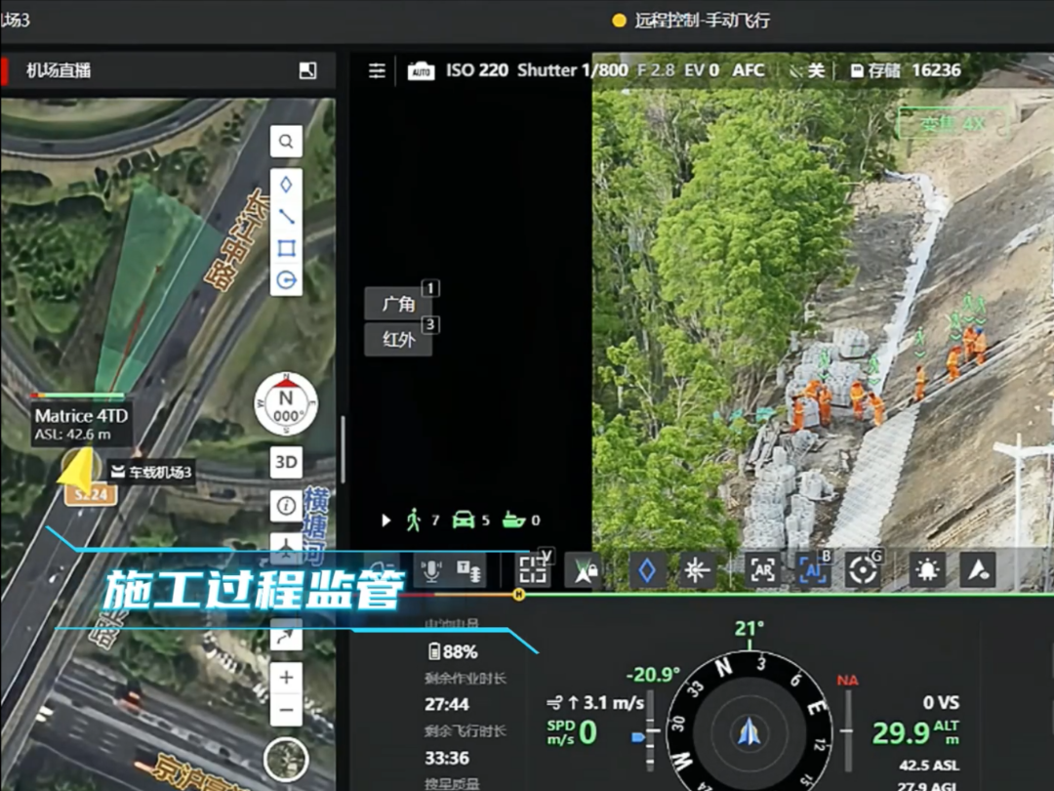The height and width of the screenshot is (791, 1054).
Task: Click the diamond pin icon in camera toolbar
Action: tap(647, 571)
